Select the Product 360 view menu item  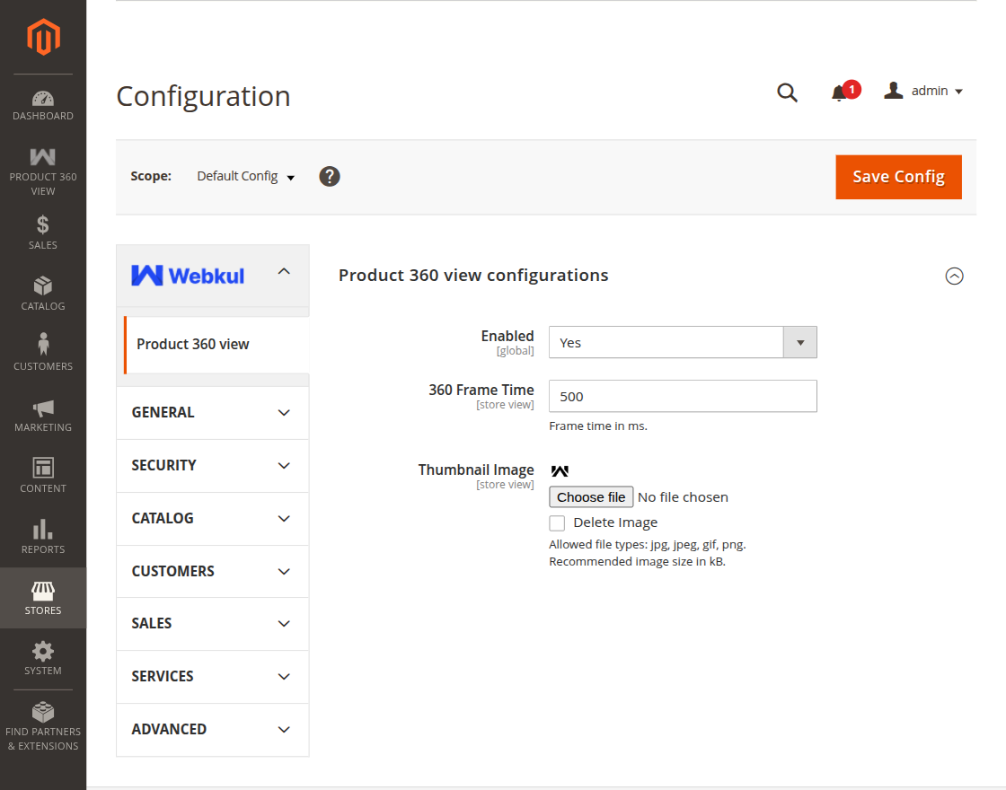(x=191, y=343)
